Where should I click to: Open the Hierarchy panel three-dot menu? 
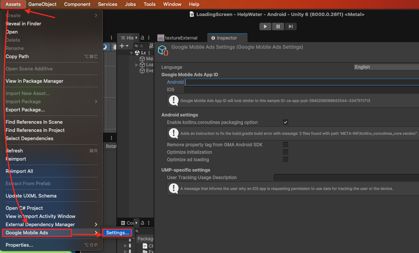(149, 38)
